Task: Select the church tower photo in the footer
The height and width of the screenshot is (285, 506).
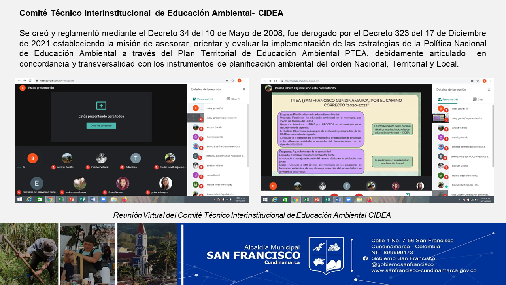Action: (x=147, y=254)
